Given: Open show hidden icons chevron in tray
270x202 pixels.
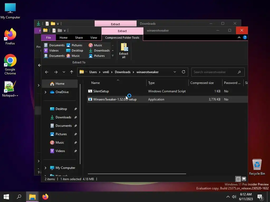Looking at the screenshot, I should pyautogui.click(x=228, y=197).
